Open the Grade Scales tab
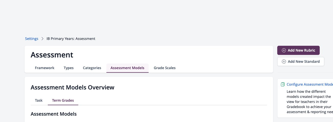This screenshot has width=333, height=122. tap(165, 68)
